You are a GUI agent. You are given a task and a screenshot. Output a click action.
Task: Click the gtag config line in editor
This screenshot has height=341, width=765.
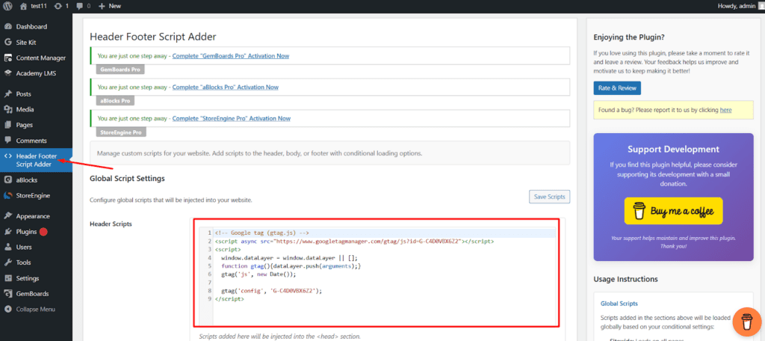point(272,290)
